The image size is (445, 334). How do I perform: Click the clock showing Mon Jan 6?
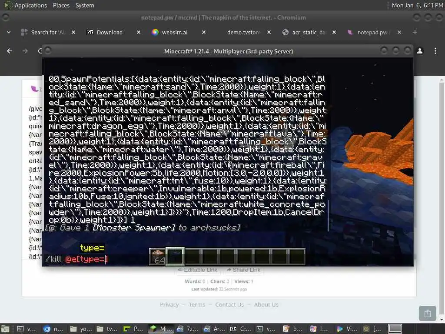pyautogui.click(x=417, y=5)
